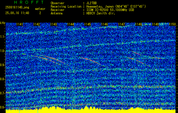Click the 1145 time marker
Viewport: 178px width, 113px height.
coord(88,24)
